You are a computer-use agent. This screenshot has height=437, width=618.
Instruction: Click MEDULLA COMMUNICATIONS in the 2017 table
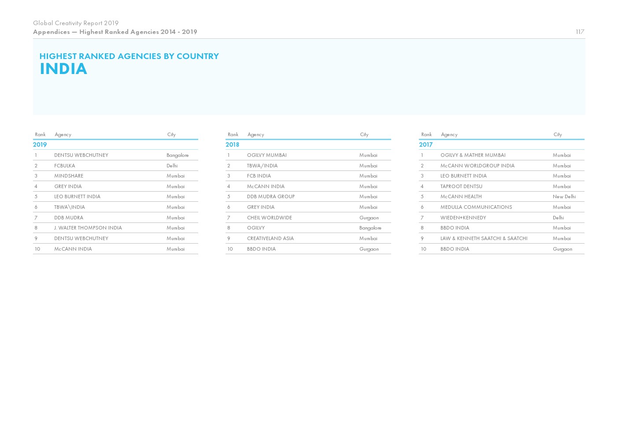click(x=476, y=207)
